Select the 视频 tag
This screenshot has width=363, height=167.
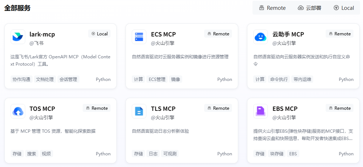pos(46,154)
